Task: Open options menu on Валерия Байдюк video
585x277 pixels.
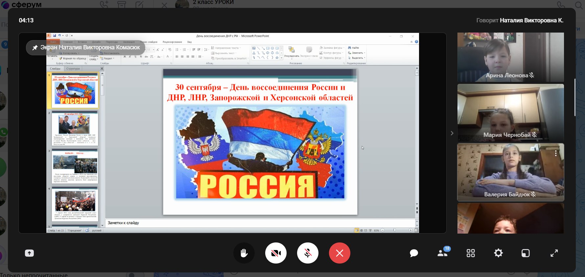Action: click(x=556, y=153)
